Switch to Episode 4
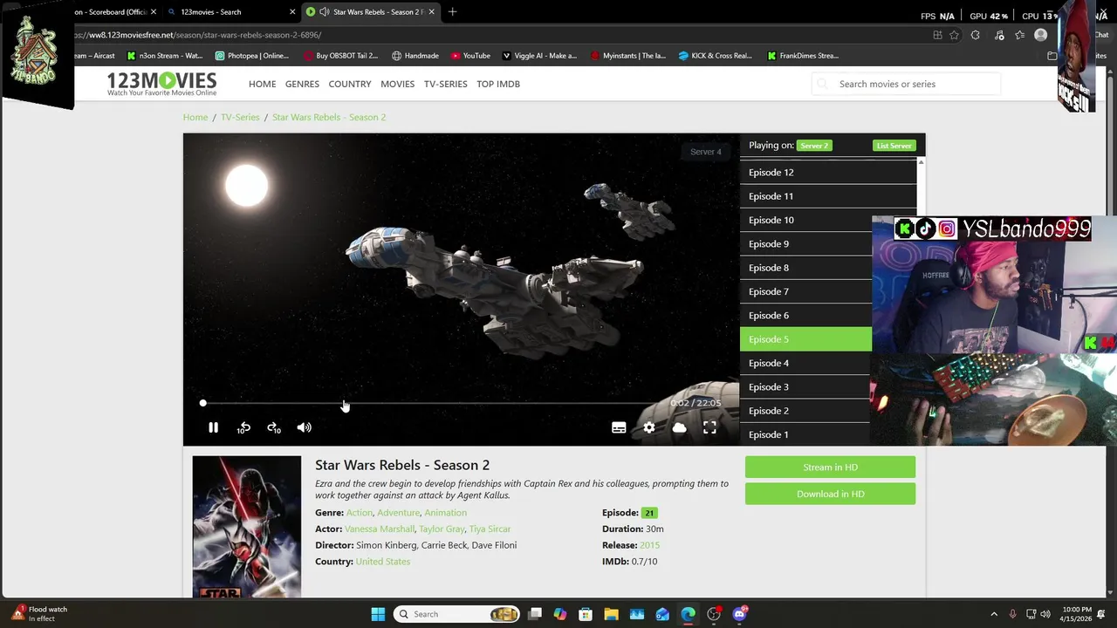The image size is (1117, 628). [x=805, y=363]
